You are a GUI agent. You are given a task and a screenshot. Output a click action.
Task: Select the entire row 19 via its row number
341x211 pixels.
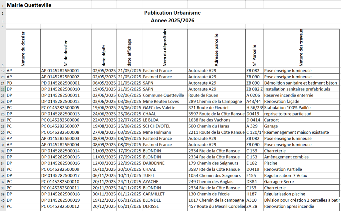pyautogui.click(x=3, y=71)
